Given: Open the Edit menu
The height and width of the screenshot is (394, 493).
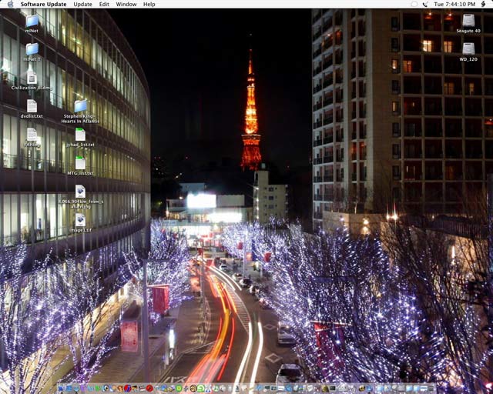Looking at the screenshot, I should 104,4.
